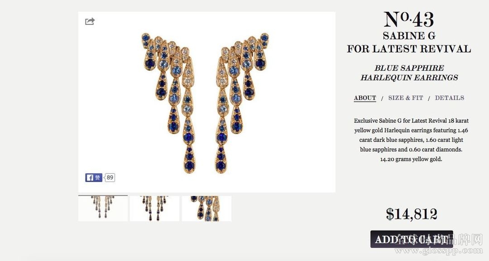489x261 pixels.
Task: Switch to the ABOUT tab
Action: 365,98
